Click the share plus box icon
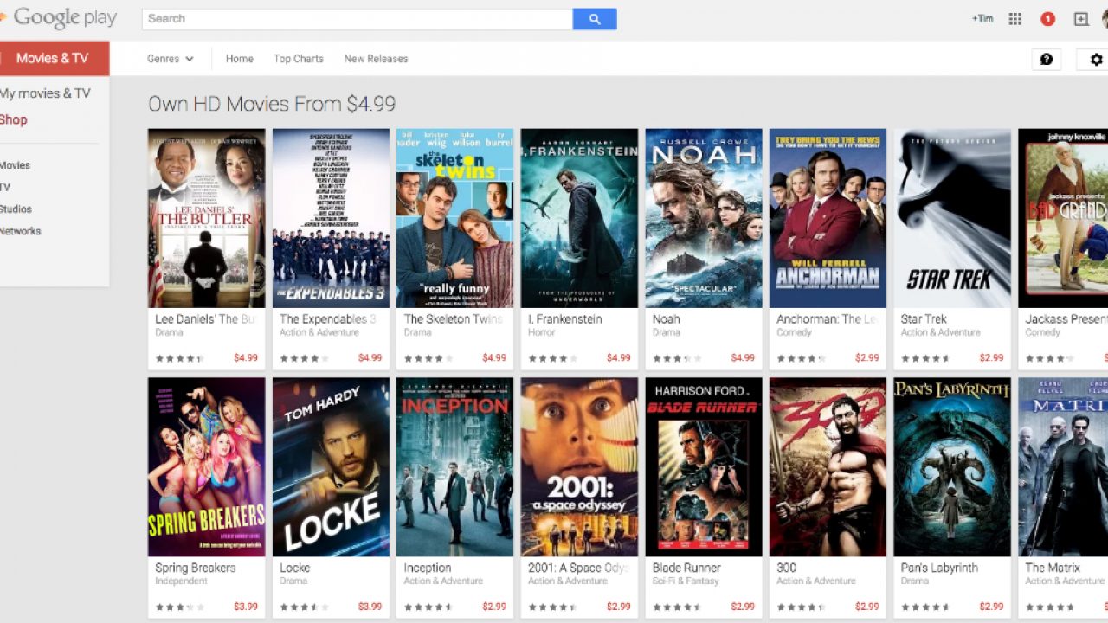The height and width of the screenshot is (623, 1108). click(x=1080, y=19)
